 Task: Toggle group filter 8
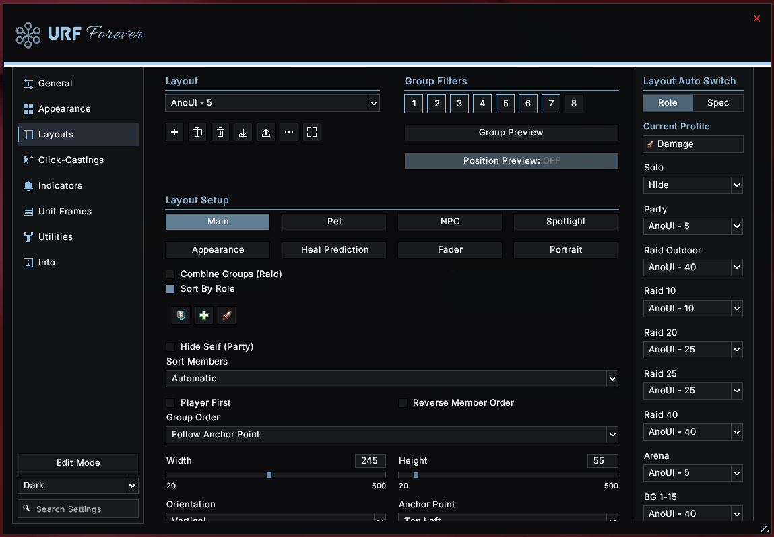(573, 104)
